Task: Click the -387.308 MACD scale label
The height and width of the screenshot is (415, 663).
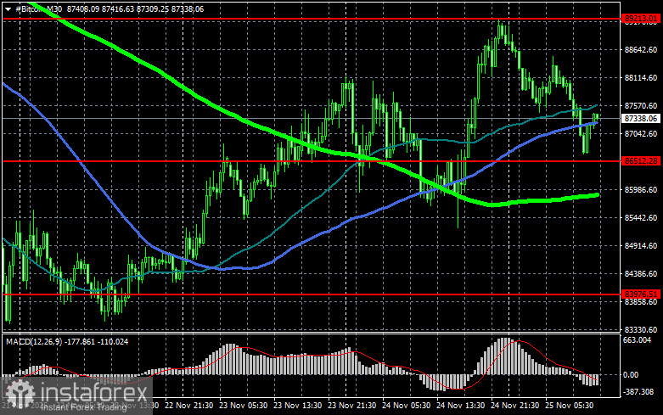Action: click(x=638, y=392)
